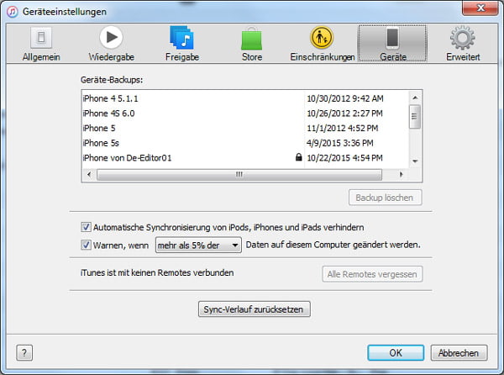The width and height of the screenshot is (504, 375).
Task: Toggle the Warnen, wenn checkbox
Action: click(x=86, y=245)
